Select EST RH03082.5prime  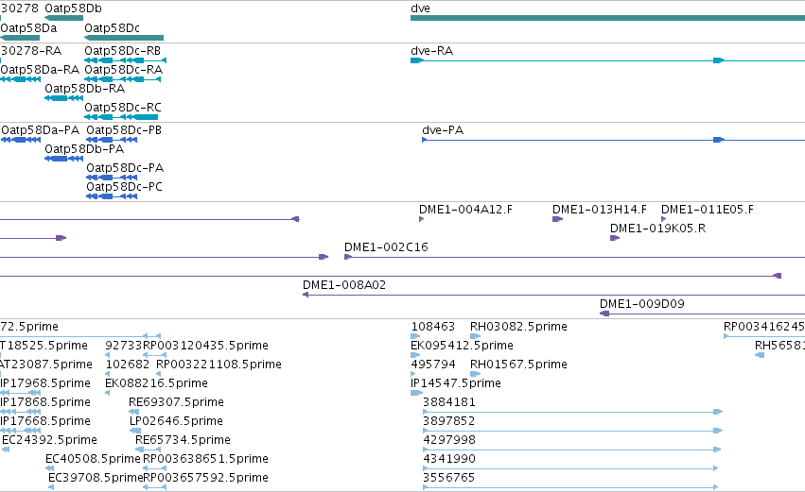518,327
